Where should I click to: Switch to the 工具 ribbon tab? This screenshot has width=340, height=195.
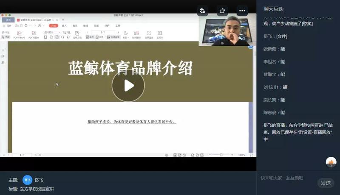pos(118,25)
